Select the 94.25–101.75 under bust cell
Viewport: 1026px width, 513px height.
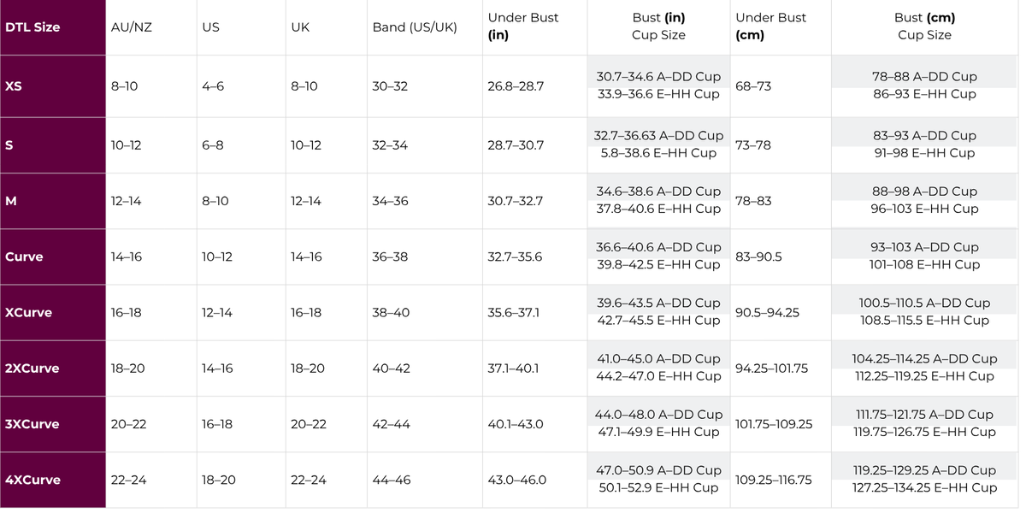[x=772, y=369]
